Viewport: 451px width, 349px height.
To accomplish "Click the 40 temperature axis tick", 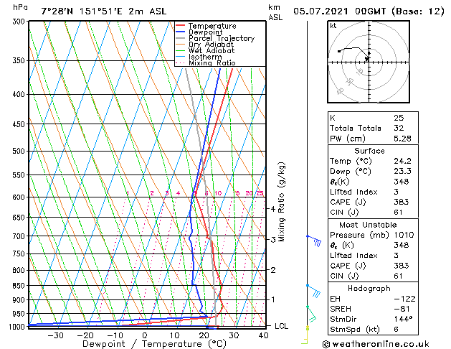I will pos(263,336).
